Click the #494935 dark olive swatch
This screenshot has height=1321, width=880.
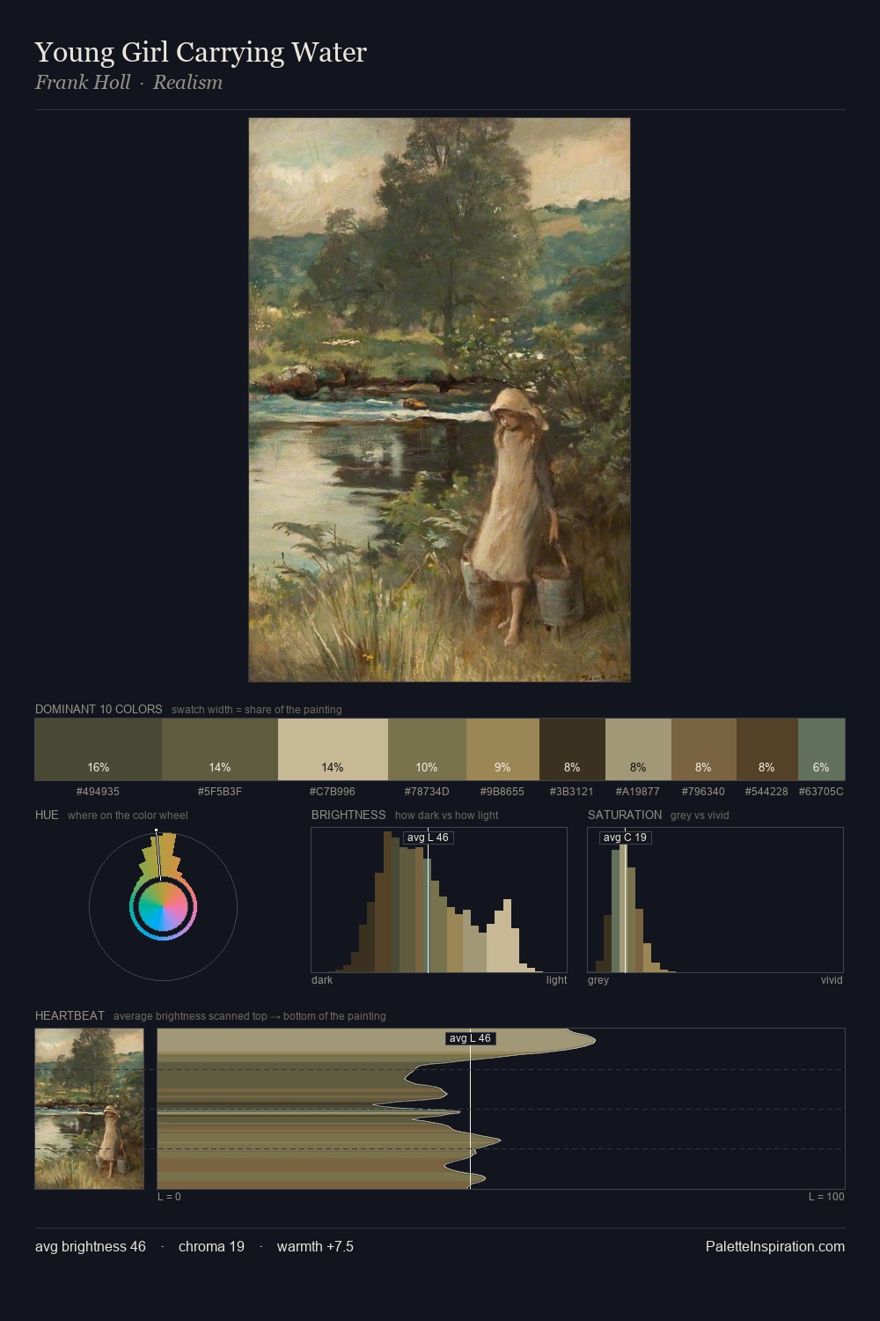99,749
